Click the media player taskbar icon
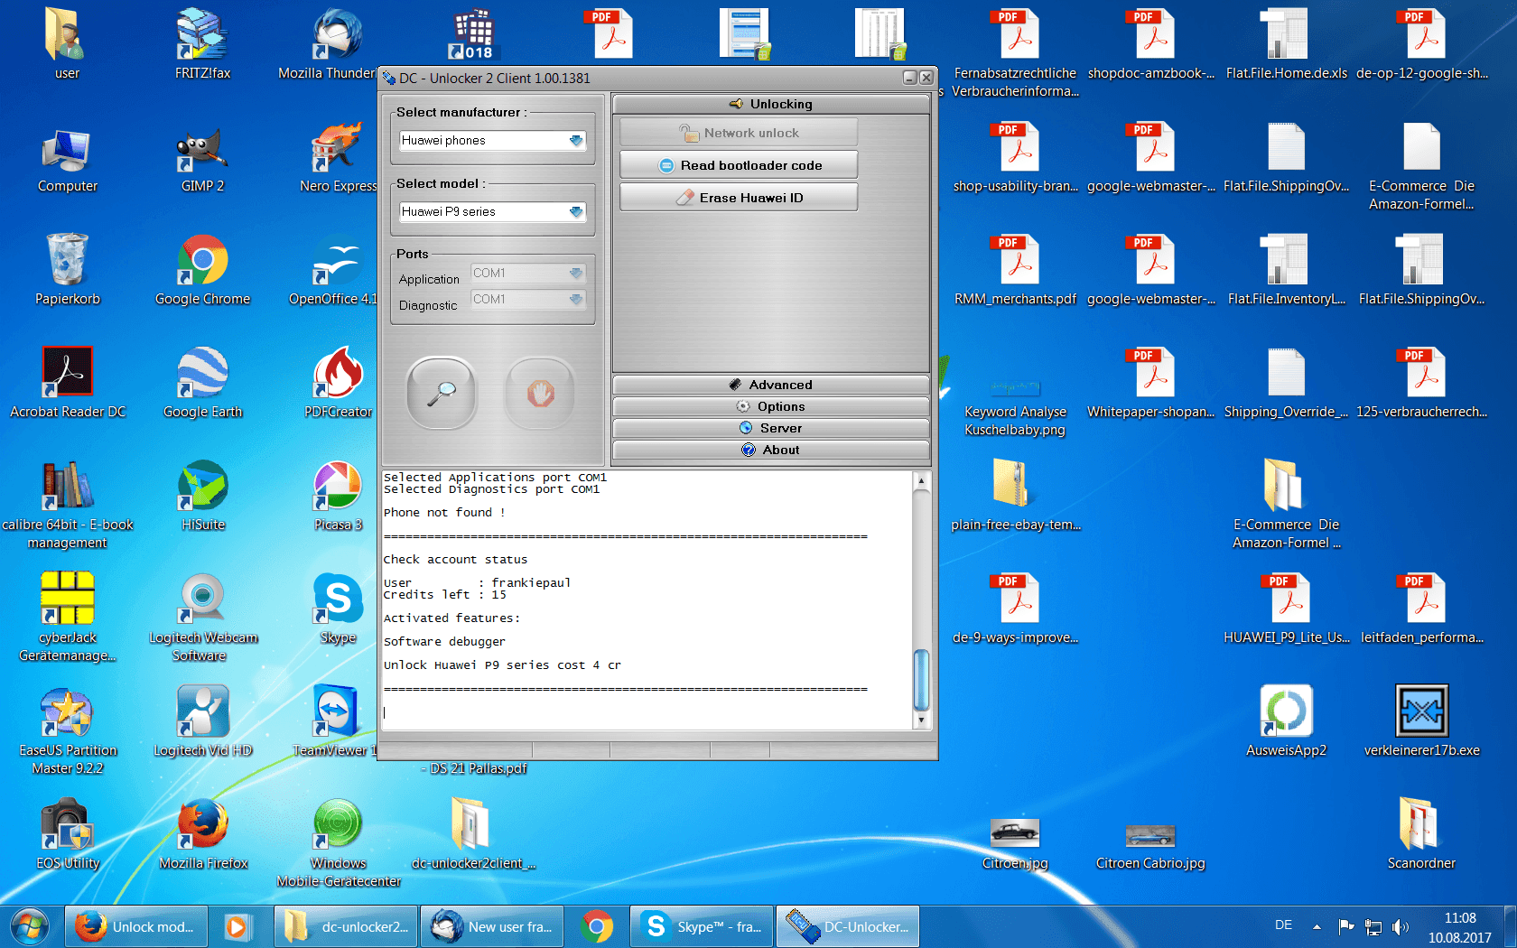This screenshot has width=1517, height=948. [237, 927]
